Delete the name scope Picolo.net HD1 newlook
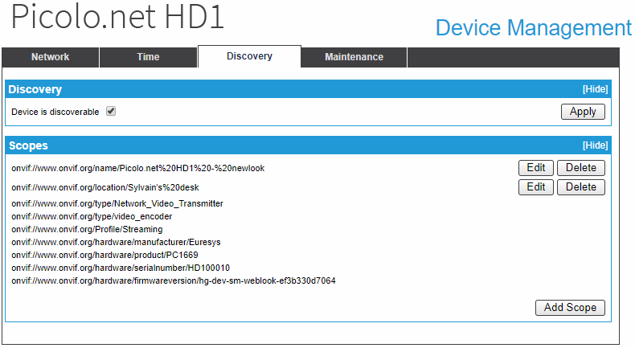 point(580,168)
